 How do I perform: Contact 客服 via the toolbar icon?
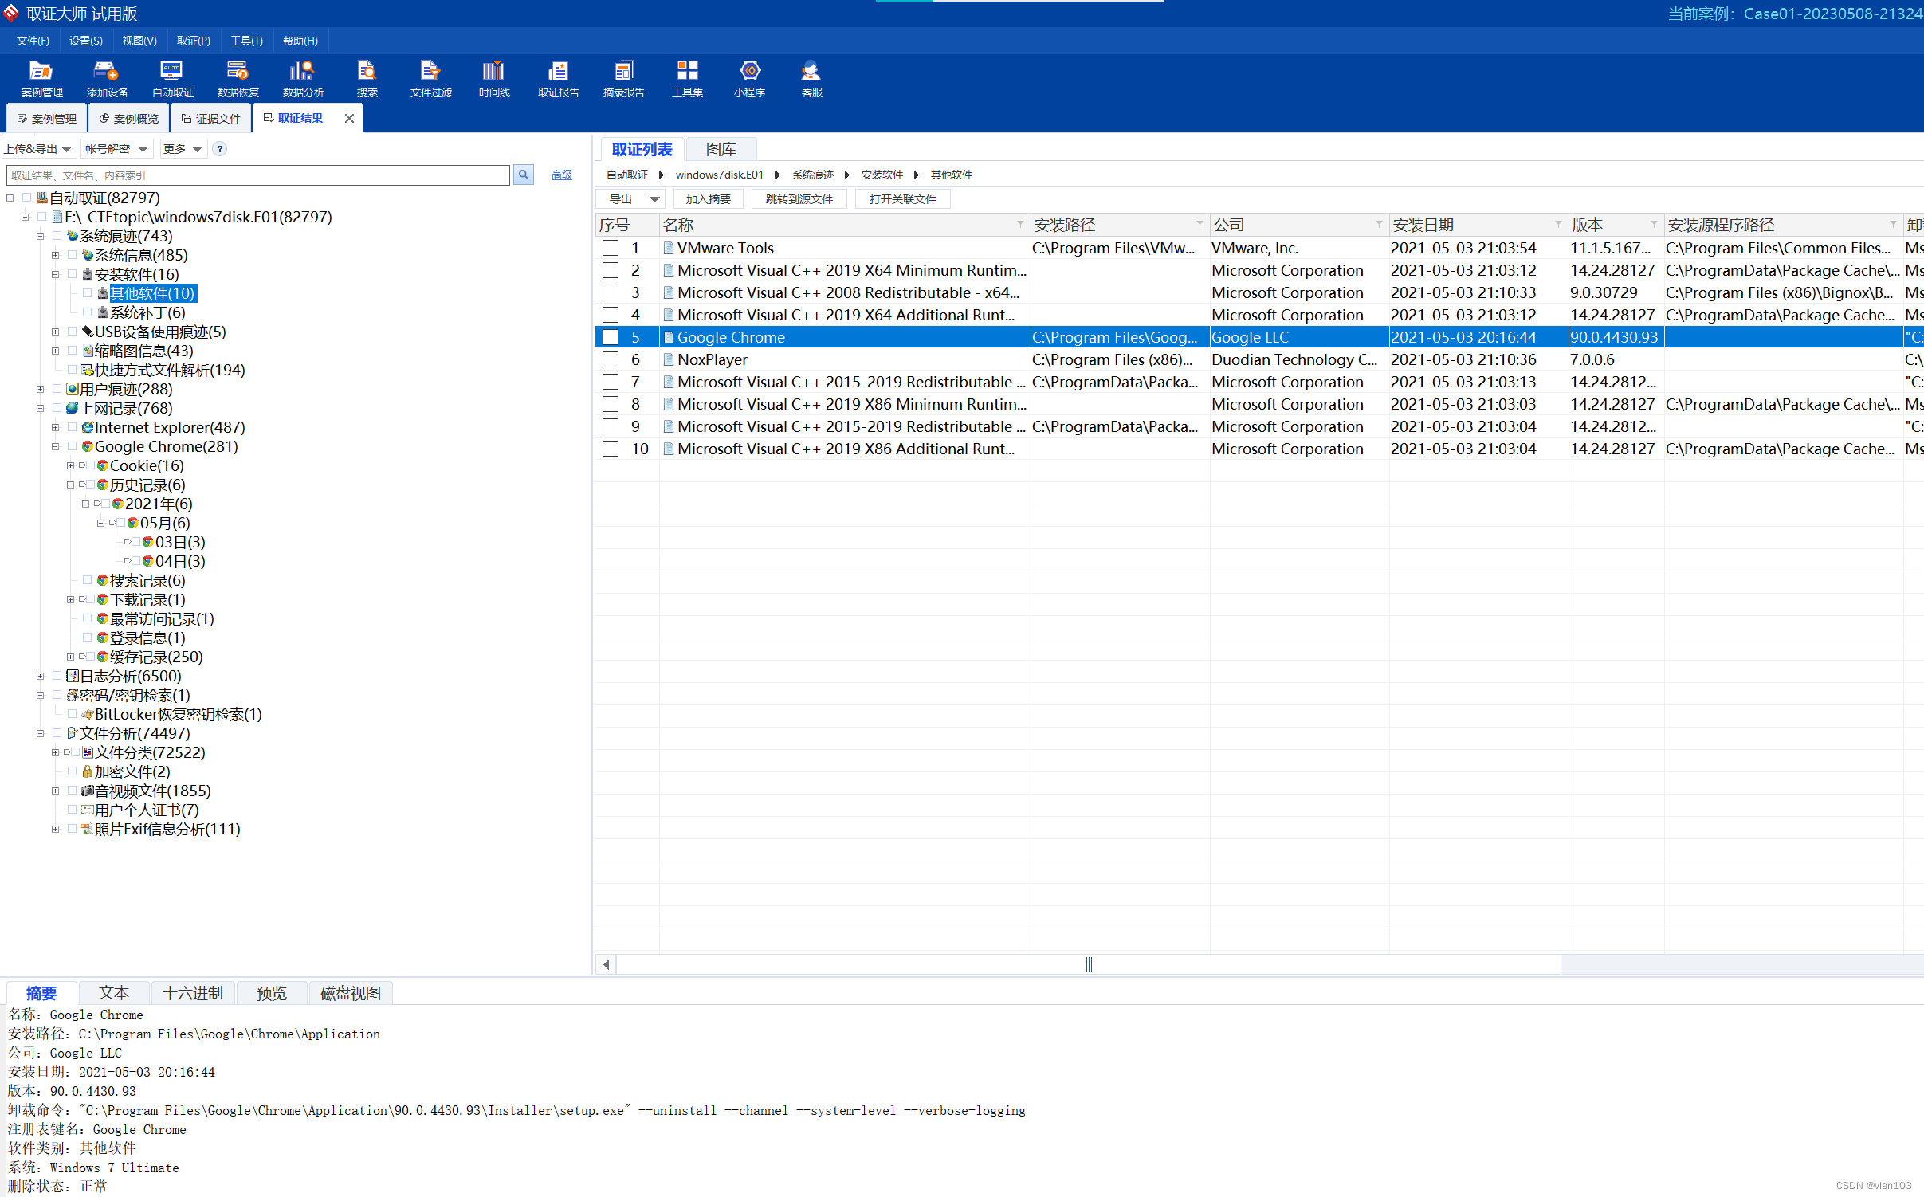pyautogui.click(x=811, y=79)
